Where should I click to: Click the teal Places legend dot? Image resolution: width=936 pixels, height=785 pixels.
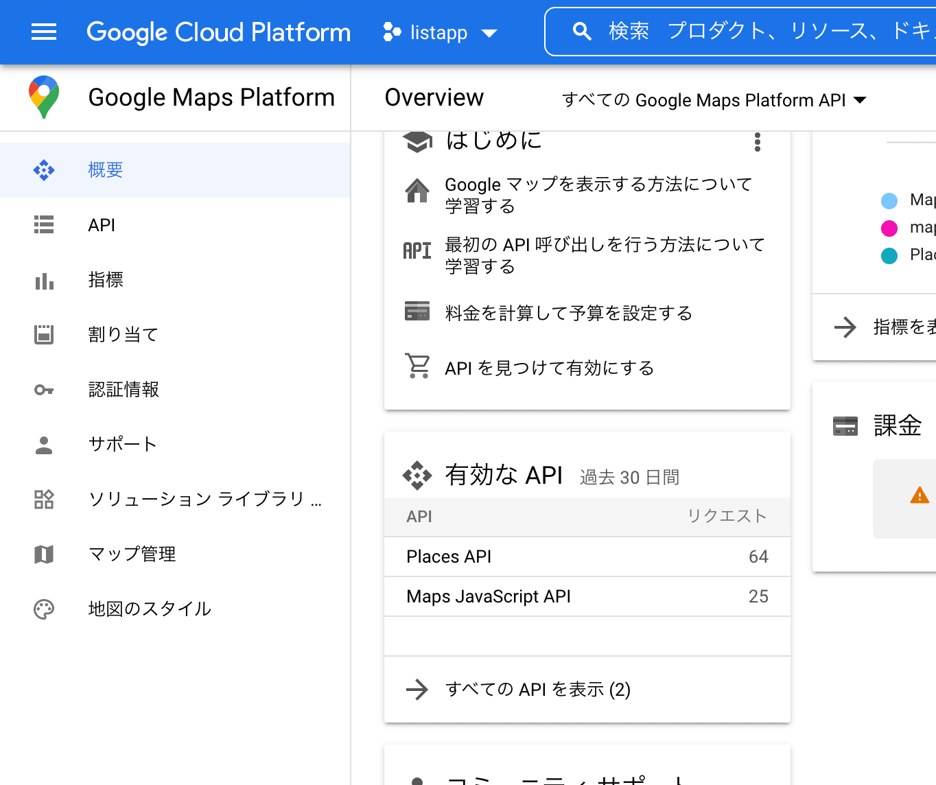pos(889,256)
